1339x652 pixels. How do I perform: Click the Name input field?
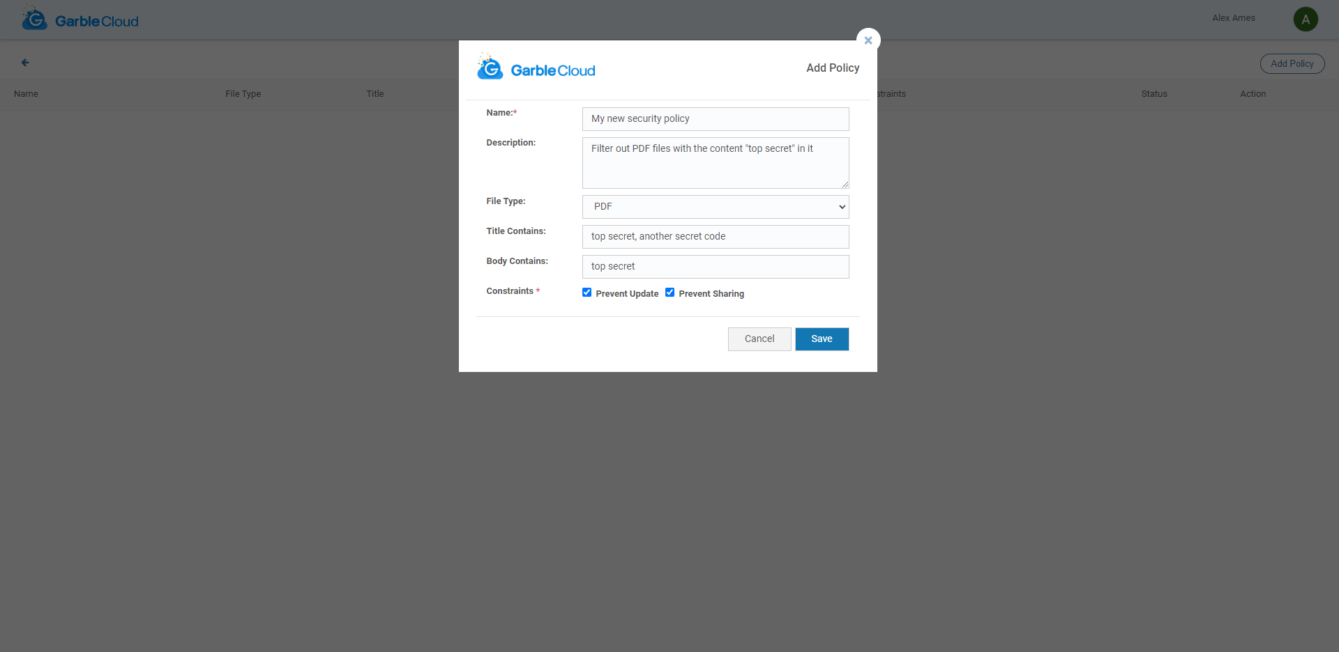point(716,119)
